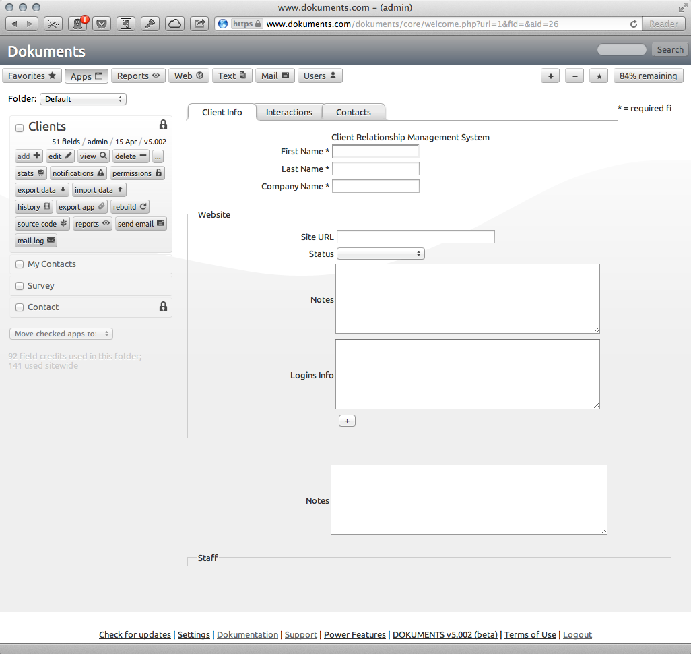Click the browser forward arrow

(x=30, y=24)
